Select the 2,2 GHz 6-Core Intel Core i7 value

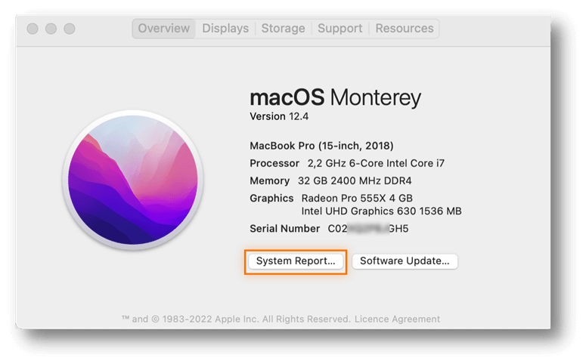376,163
